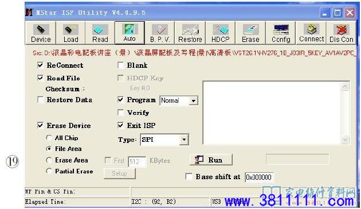
Task: Click inside the empty log output box
Action: tap(272, 113)
